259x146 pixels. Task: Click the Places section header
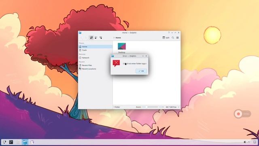pyautogui.click(x=81, y=43)
